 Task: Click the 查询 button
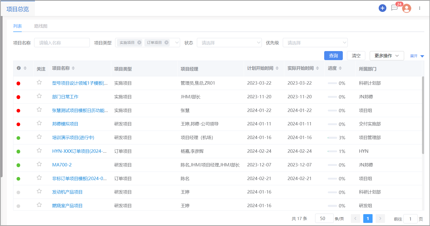click(333, 56)
